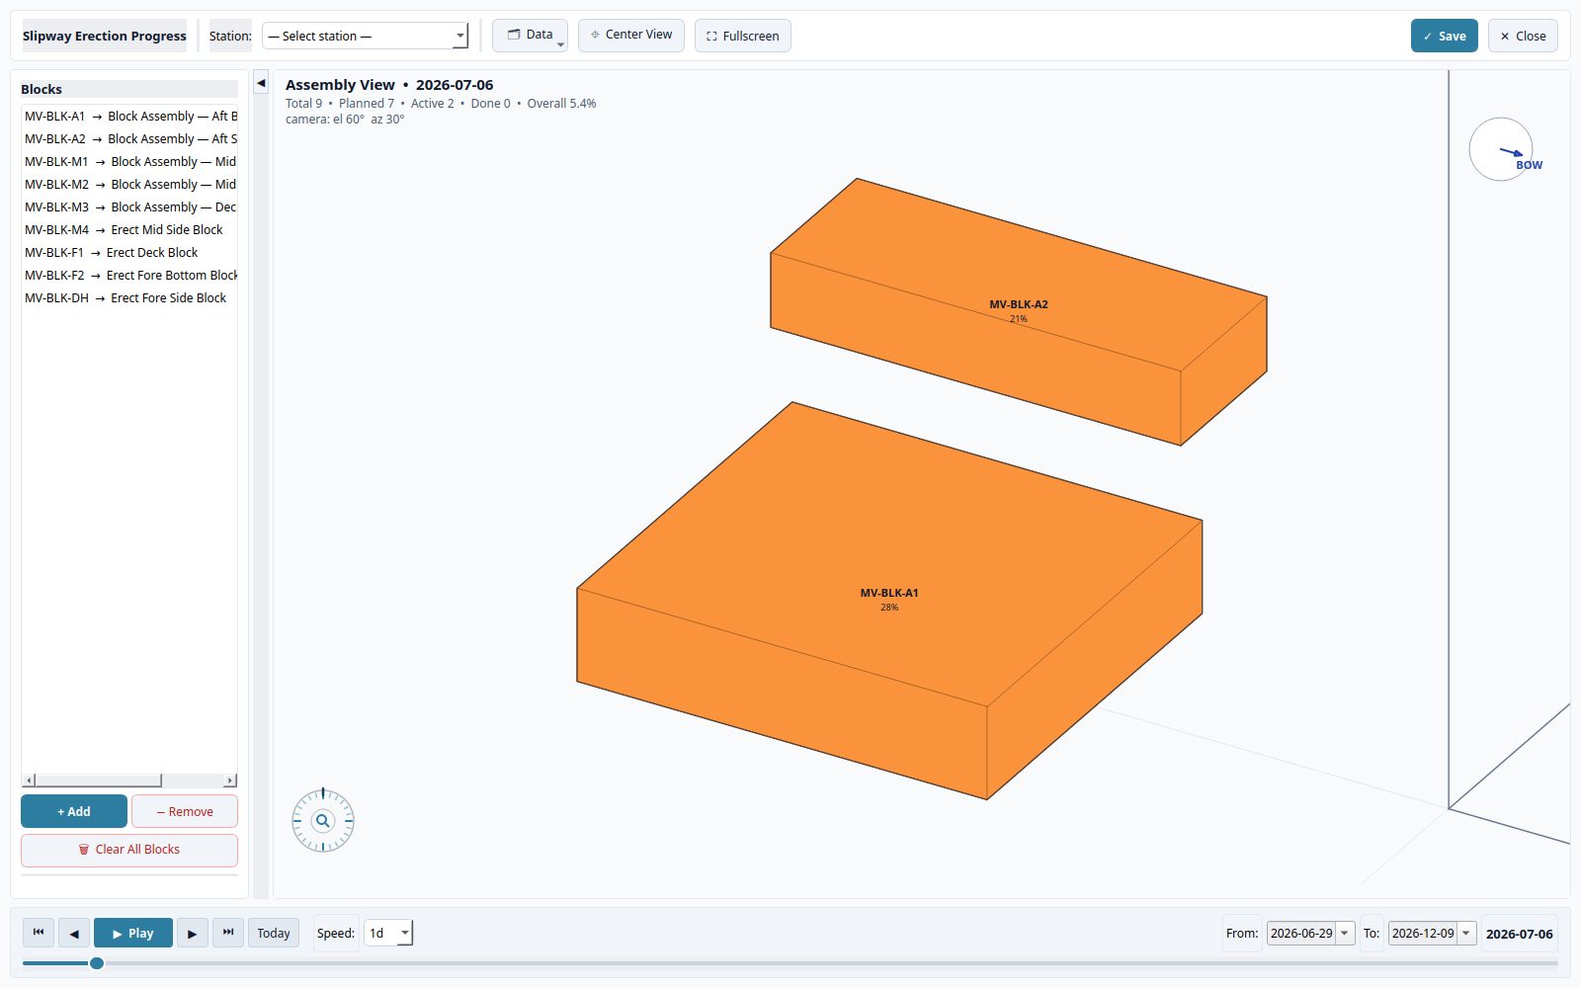Click the MV-BLK-A1 3D block

click(x=889, y=599)
